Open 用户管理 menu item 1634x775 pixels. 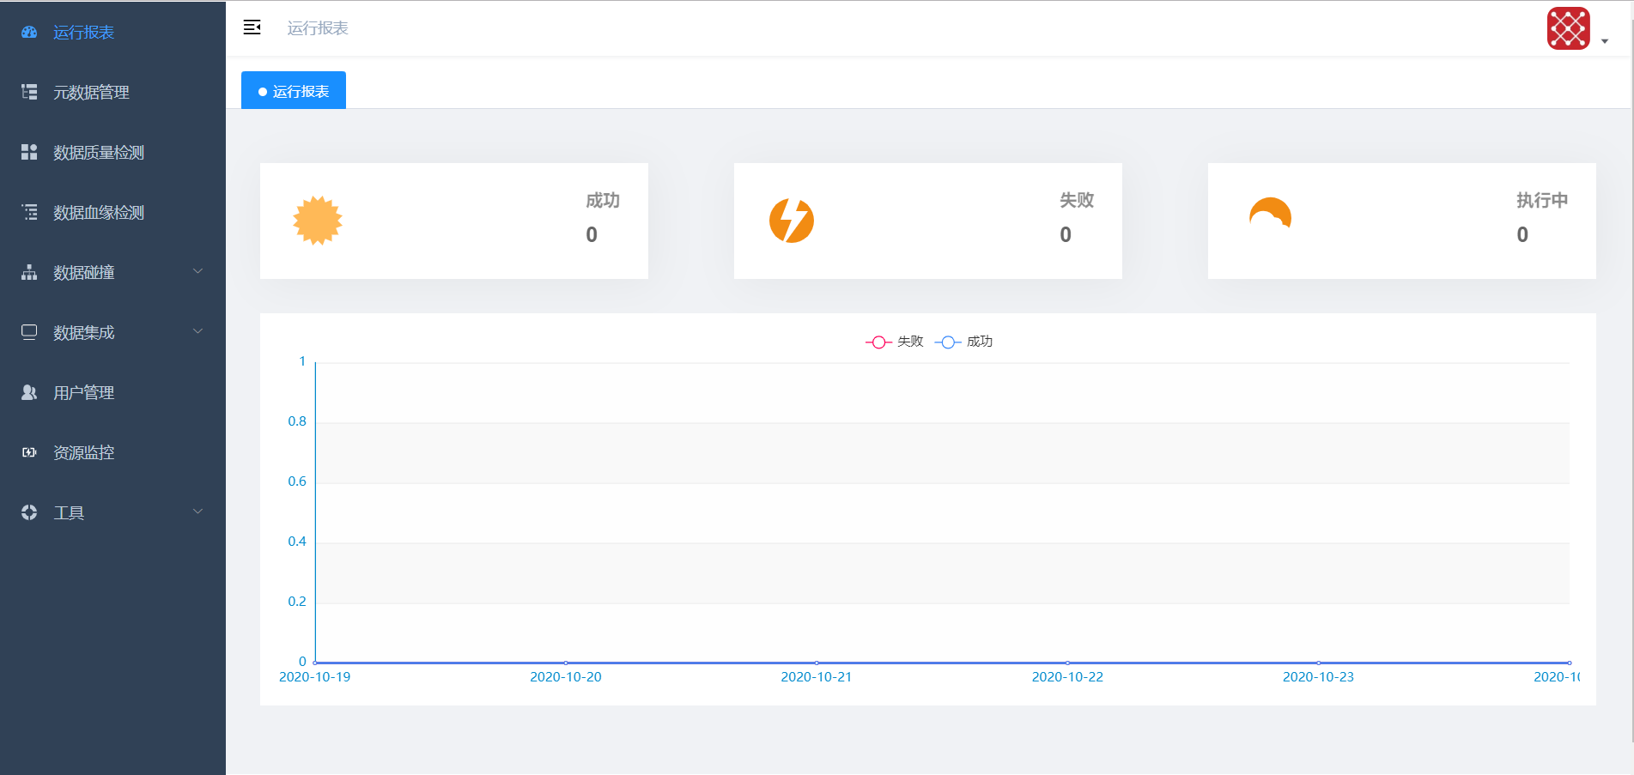112,392
